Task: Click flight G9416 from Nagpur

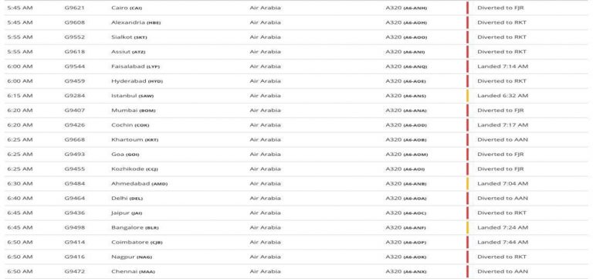Action: click(74, 257)
